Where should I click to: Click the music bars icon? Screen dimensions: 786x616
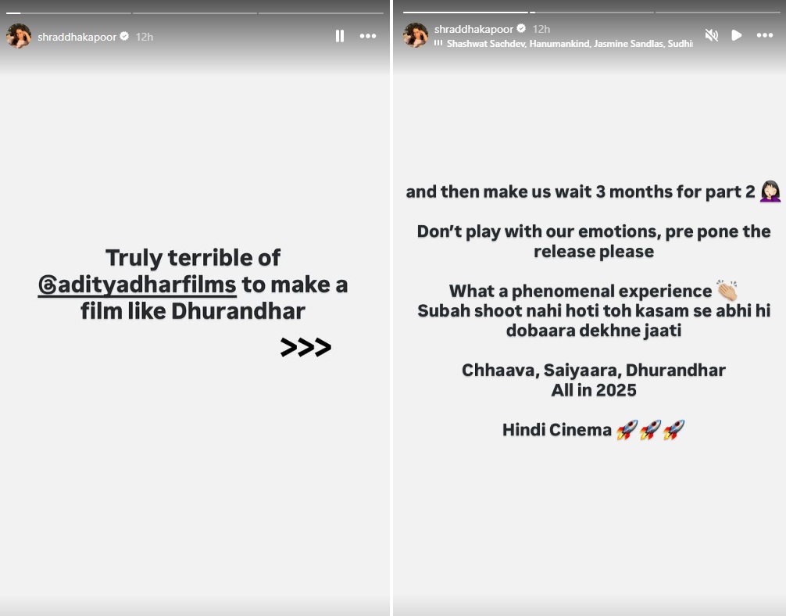[438, 43]
